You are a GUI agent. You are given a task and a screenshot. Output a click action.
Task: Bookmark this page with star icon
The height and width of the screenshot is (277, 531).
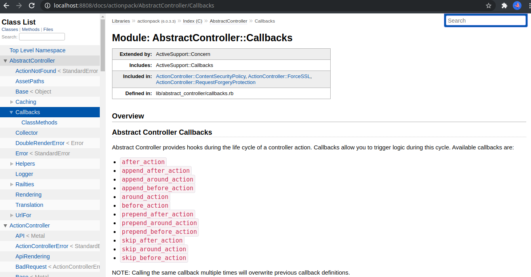click(489, 6)
